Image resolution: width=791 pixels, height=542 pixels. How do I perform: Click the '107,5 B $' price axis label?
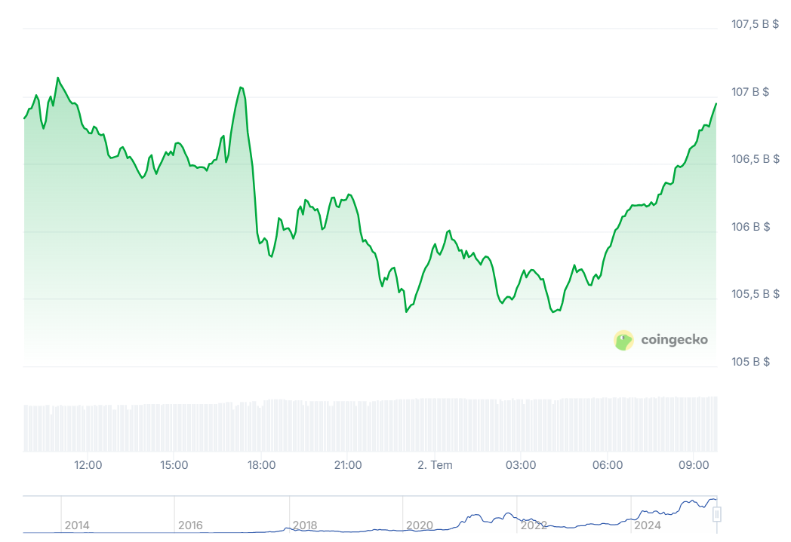(x=756, y=23)
